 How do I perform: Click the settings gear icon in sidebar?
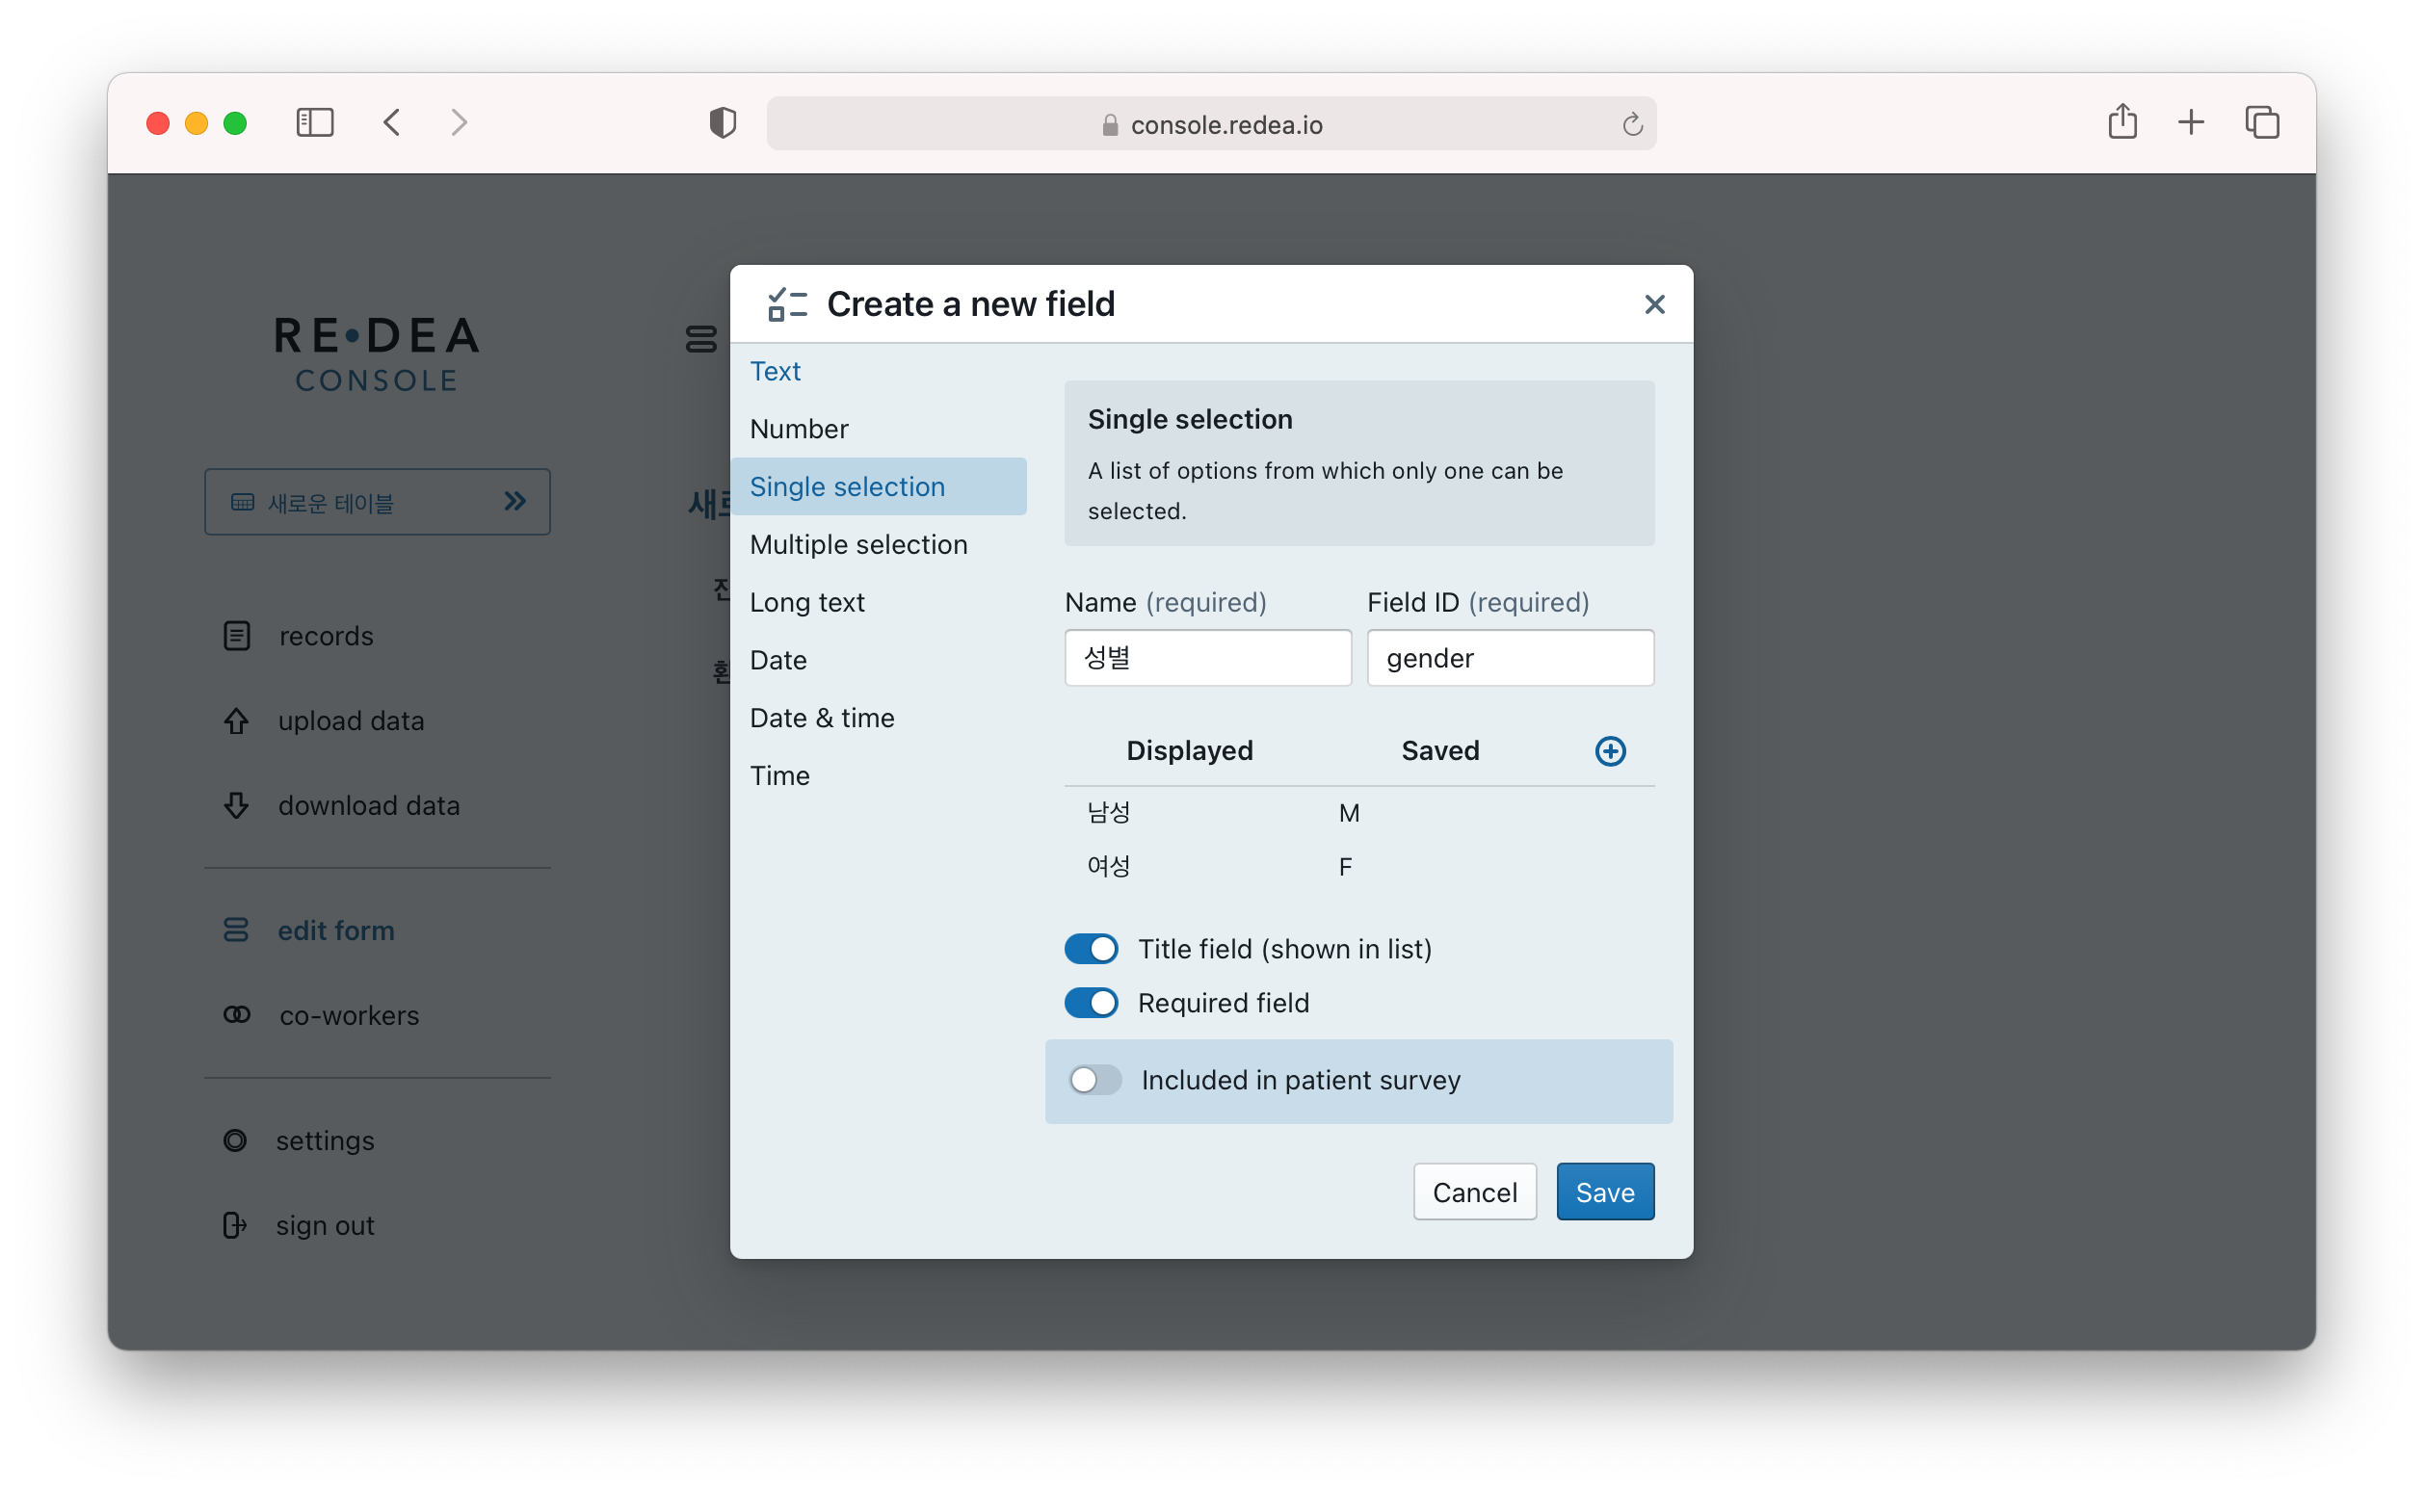[235, 1140]
